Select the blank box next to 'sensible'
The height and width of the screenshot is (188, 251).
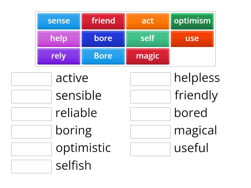(31, 97)
